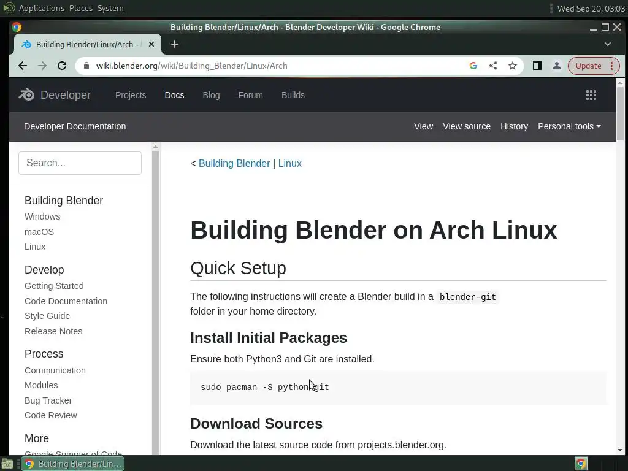The height and width of the screenshot is (471, 628).
Task: Open the side panel icon
Action: (x=537, y=66)
